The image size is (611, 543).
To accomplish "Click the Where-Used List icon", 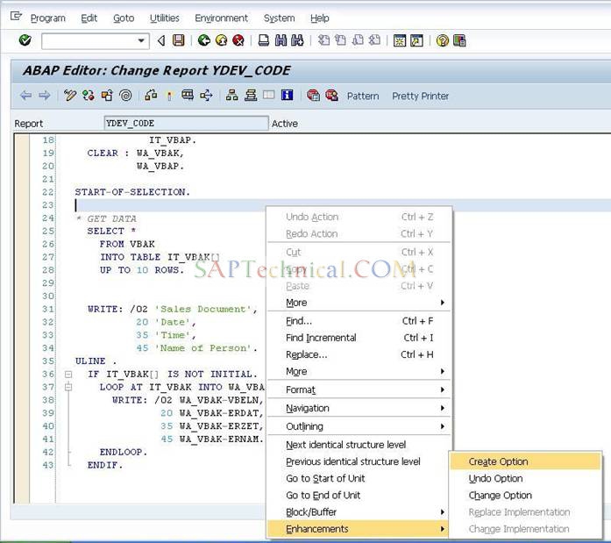I will [x=206, y=96].
